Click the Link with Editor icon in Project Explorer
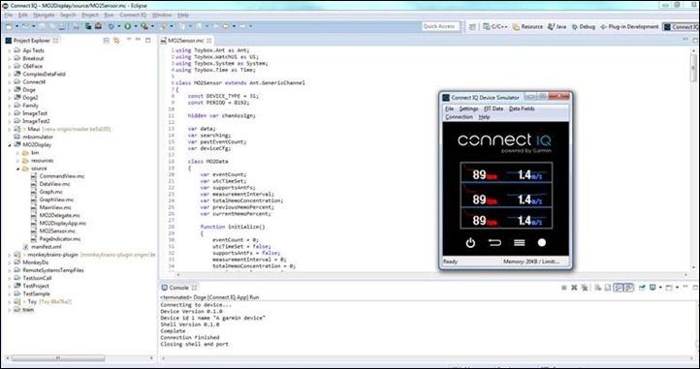Viewport: 700px width, 369px height. pos(116,40)
